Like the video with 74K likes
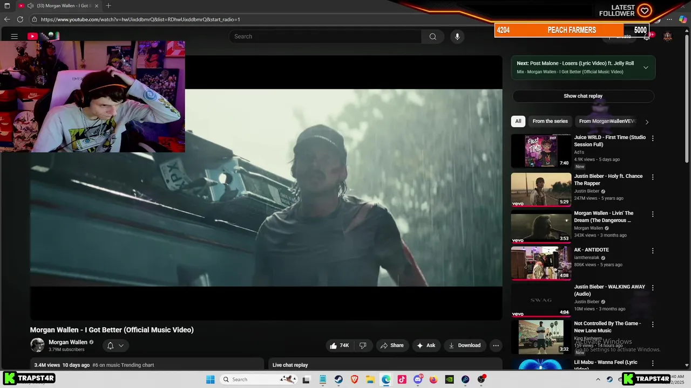691x388 pixels. point(340,345)
